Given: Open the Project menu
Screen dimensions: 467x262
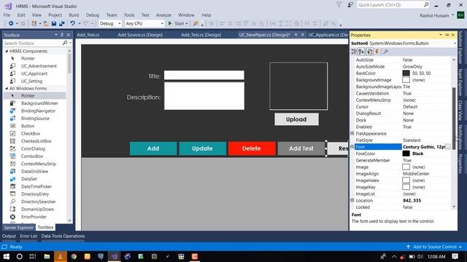Looking at the screenshot, I should click(x=55, y=15).
